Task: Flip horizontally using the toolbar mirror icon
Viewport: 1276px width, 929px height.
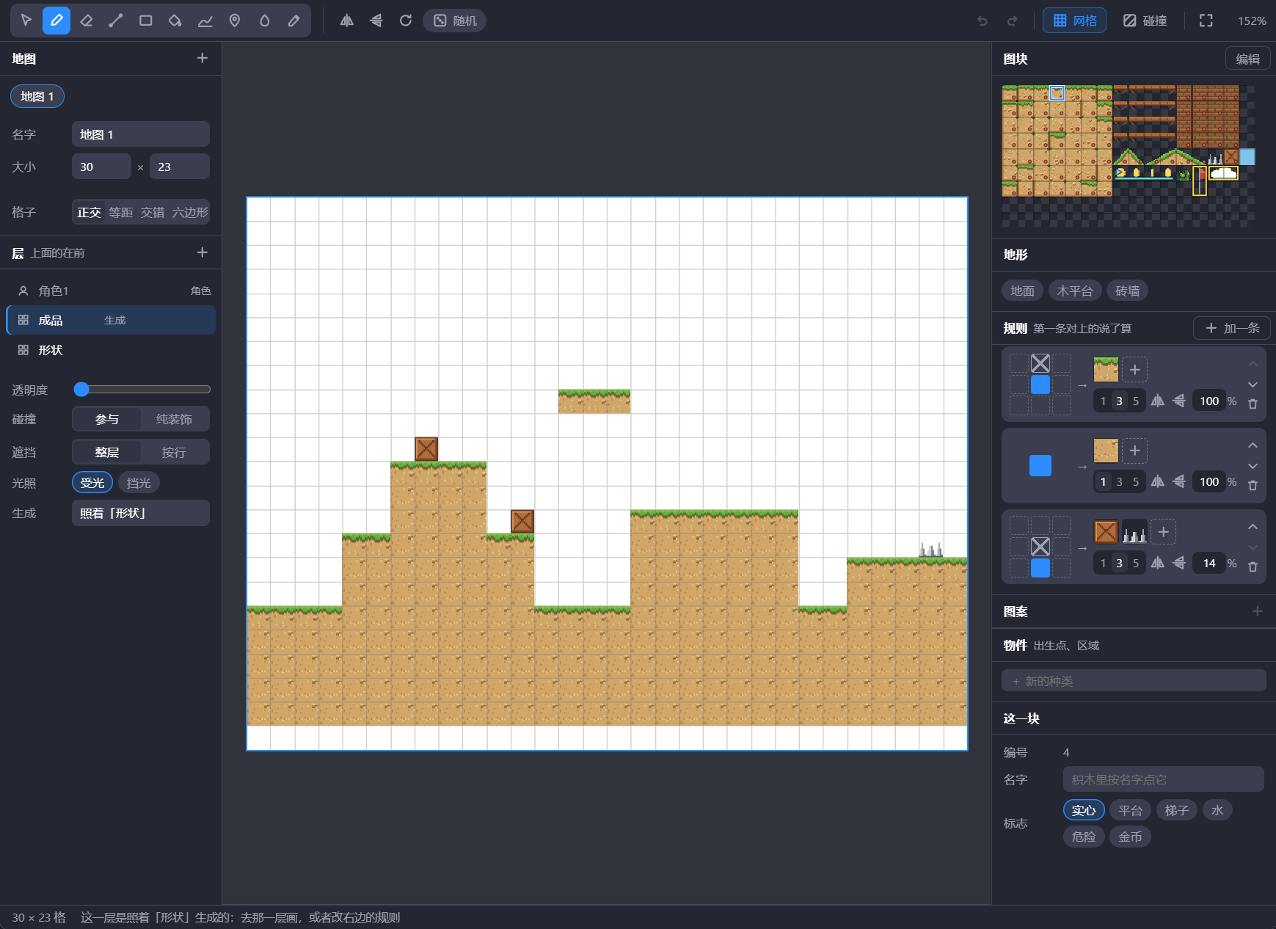Action: pyautogui.click(x=346, y=21)
